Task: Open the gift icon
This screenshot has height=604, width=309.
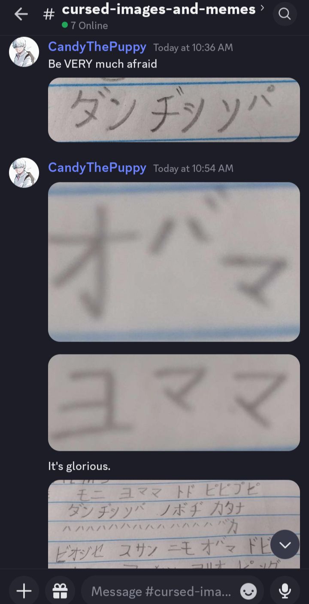Action: point(60,592)
